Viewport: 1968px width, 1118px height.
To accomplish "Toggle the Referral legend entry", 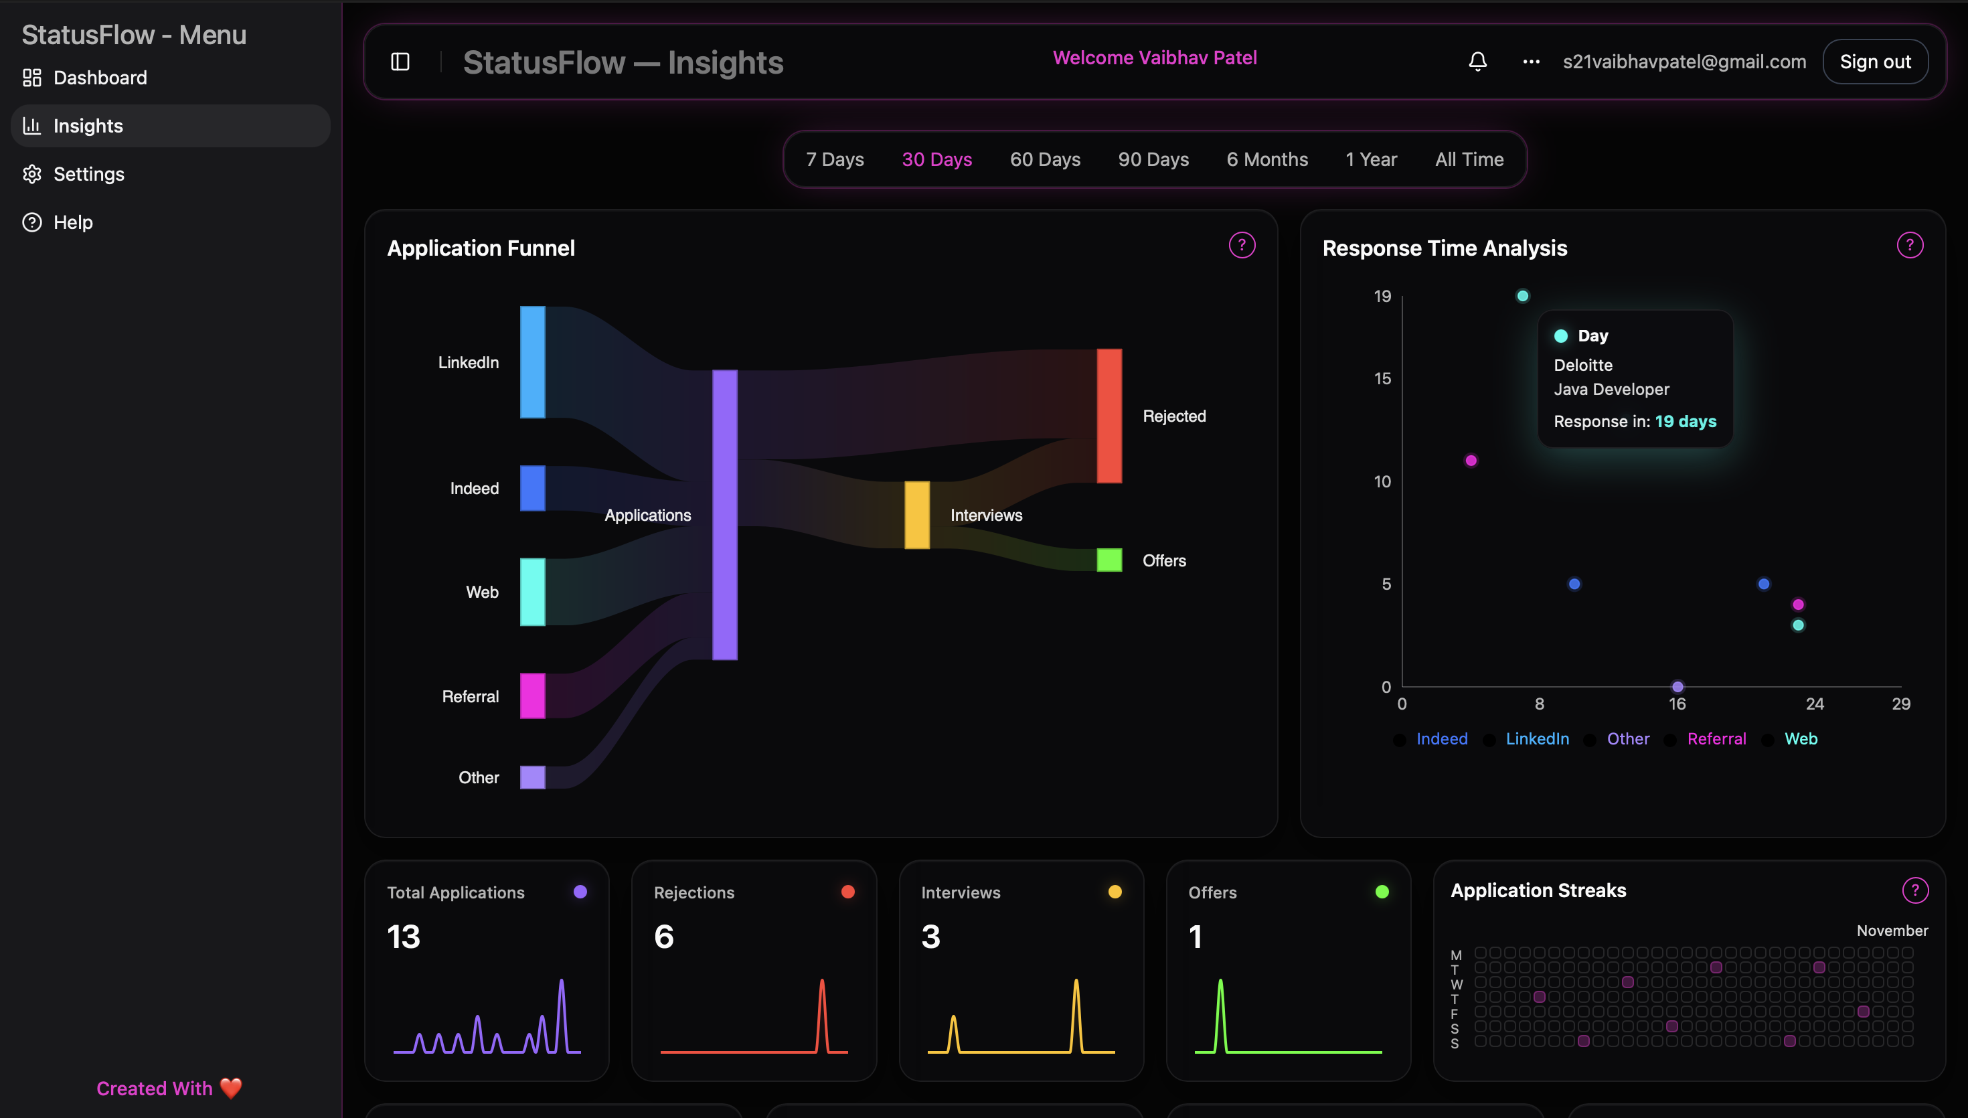I will [1716, 738].
